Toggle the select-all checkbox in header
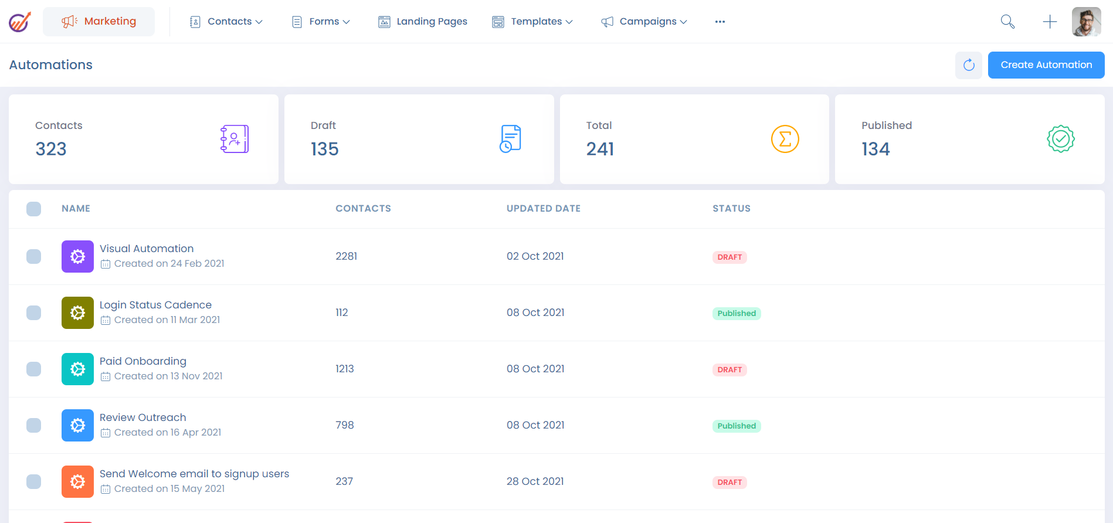1113x523 pixels. click(x=33, y=209)
